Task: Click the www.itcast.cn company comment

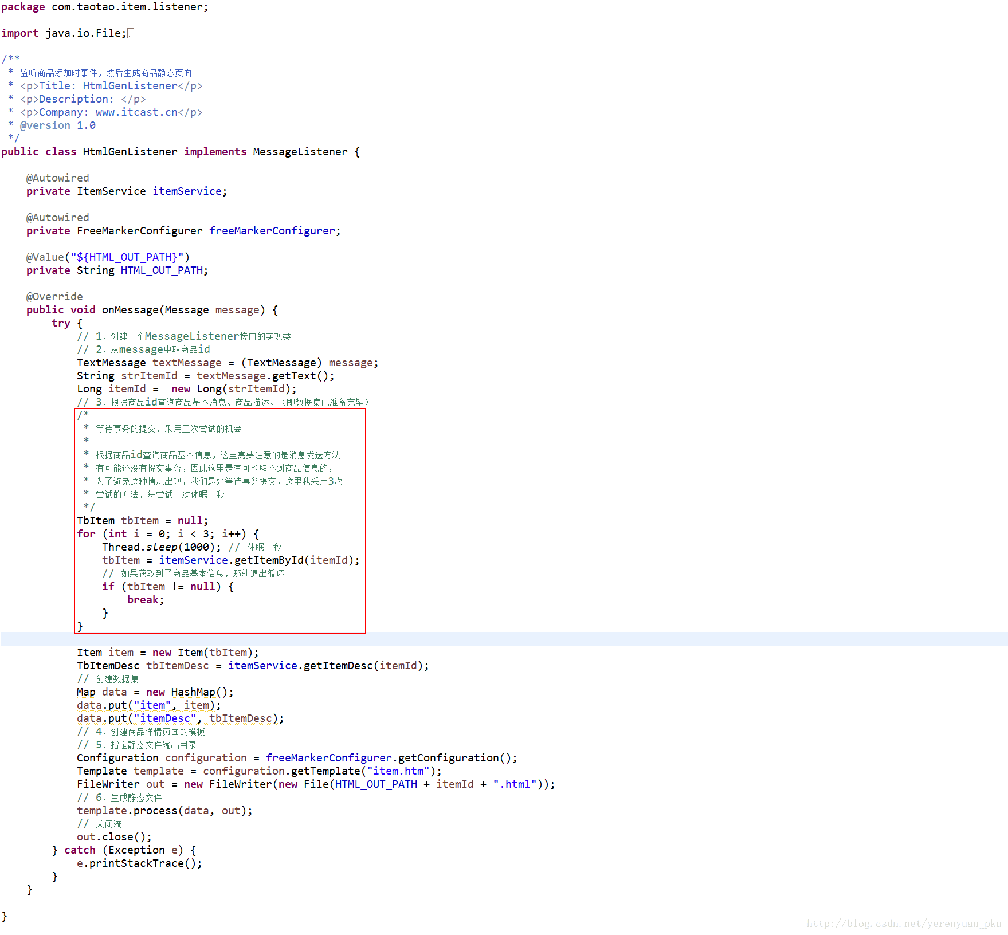Action: click(136, 112)
